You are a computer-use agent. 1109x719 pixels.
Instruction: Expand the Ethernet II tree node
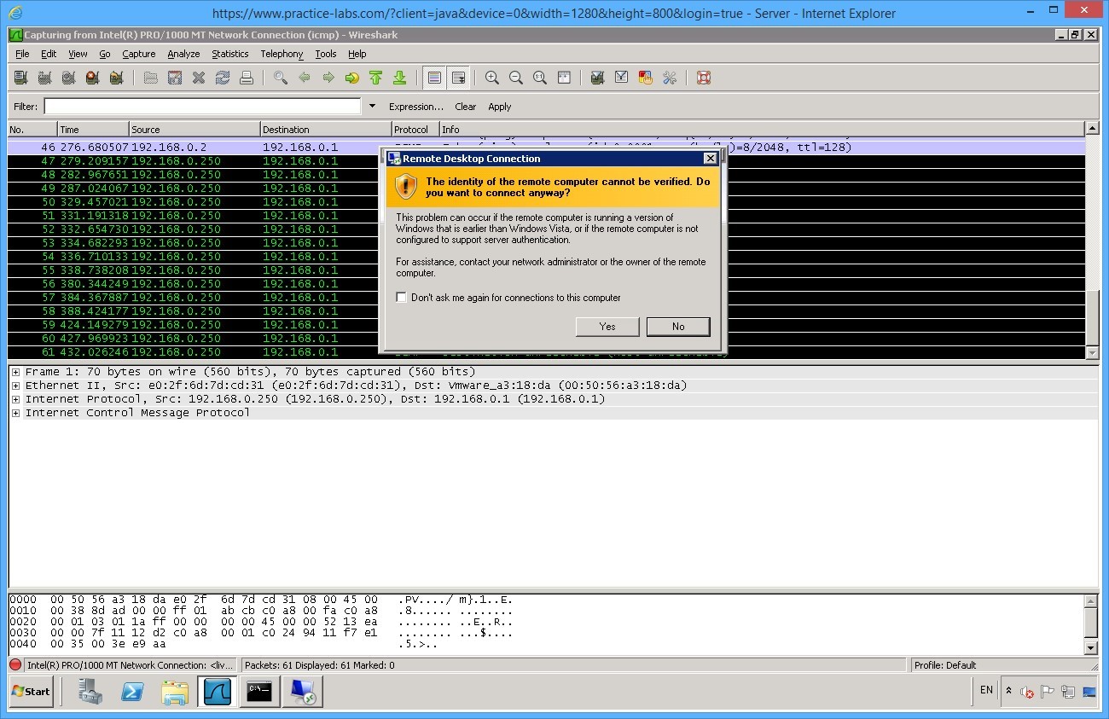15,386
